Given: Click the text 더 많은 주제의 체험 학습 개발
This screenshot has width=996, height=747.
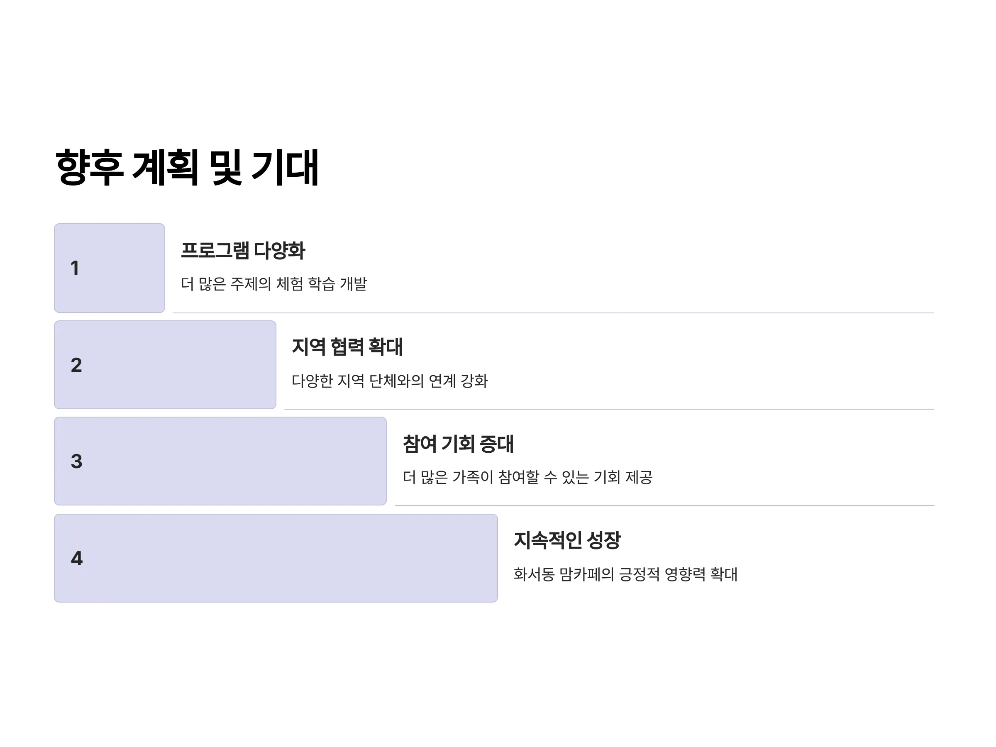Looking at the screenshot, I should [274, 284].
